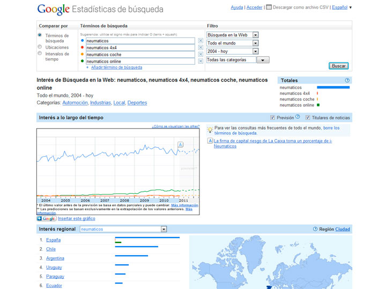Open the Español language menu
Image resolution: width=386 pixels, height=289 pixels.
click(x=342, y=7)
